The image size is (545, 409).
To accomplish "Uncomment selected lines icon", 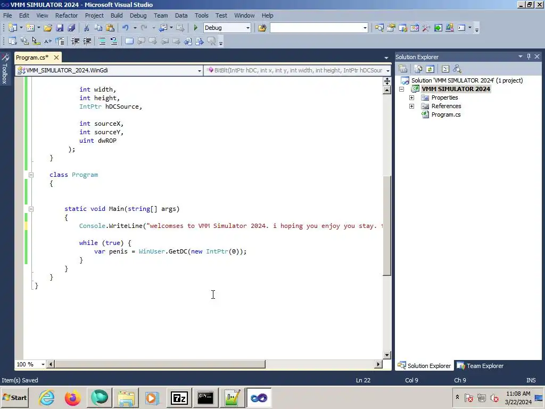I will [x=114, y=42].
